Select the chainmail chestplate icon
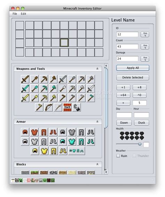 click(72, 132)
